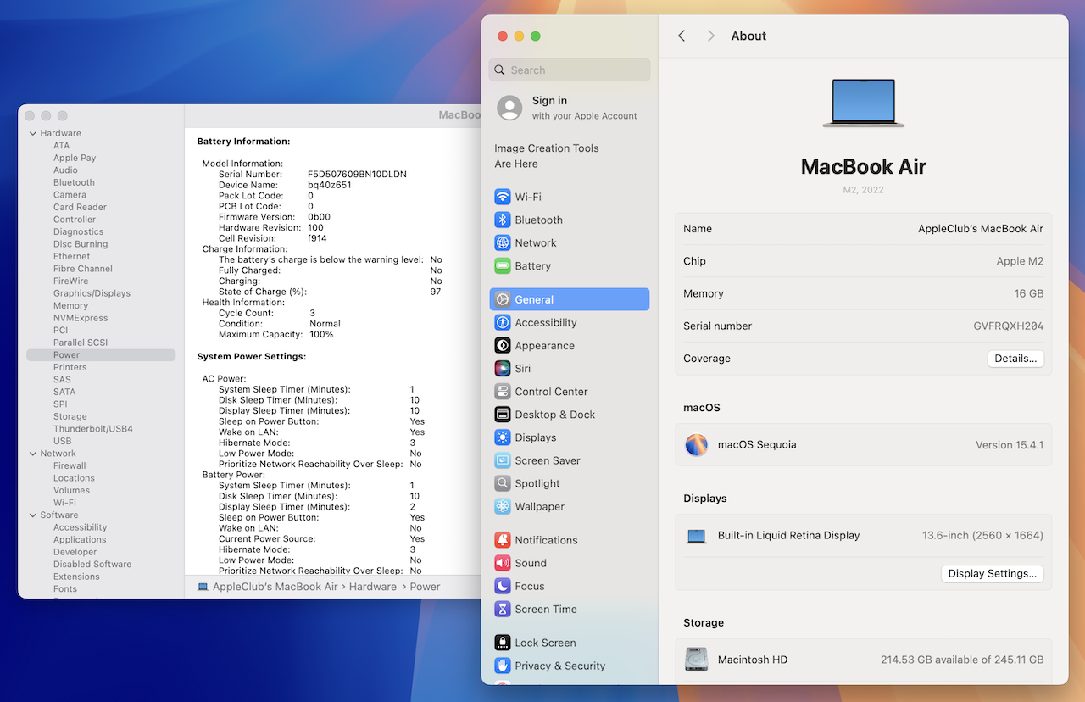This screenshot has height=702, width=1085.
Task: Select Firewall under Network in System Information
Action: tap(70, 465)
